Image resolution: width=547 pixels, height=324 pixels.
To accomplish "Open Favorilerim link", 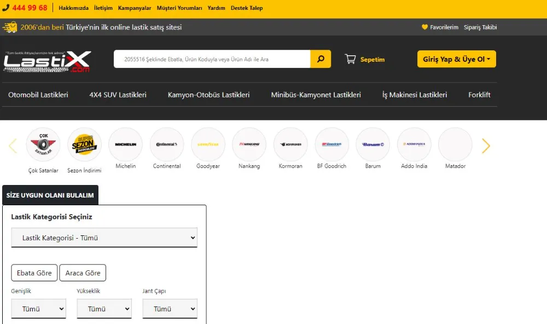I will point(444,27).
